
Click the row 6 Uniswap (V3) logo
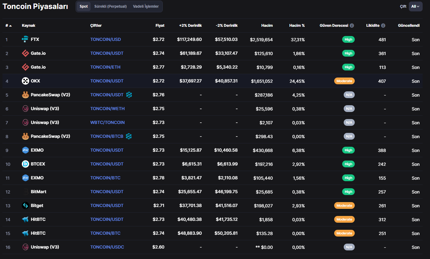(x=25, y=109)
